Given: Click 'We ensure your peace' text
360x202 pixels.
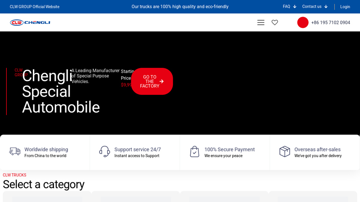Looking at the screenshot, I should 223,156.
